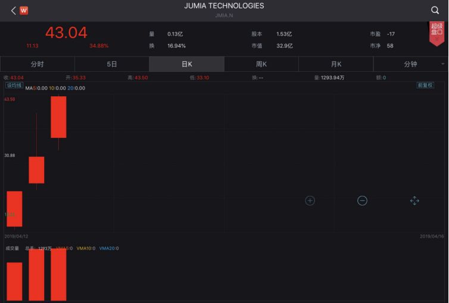Switch to 周K tab
Screen dimensions: 449x303
click(261, 64)
